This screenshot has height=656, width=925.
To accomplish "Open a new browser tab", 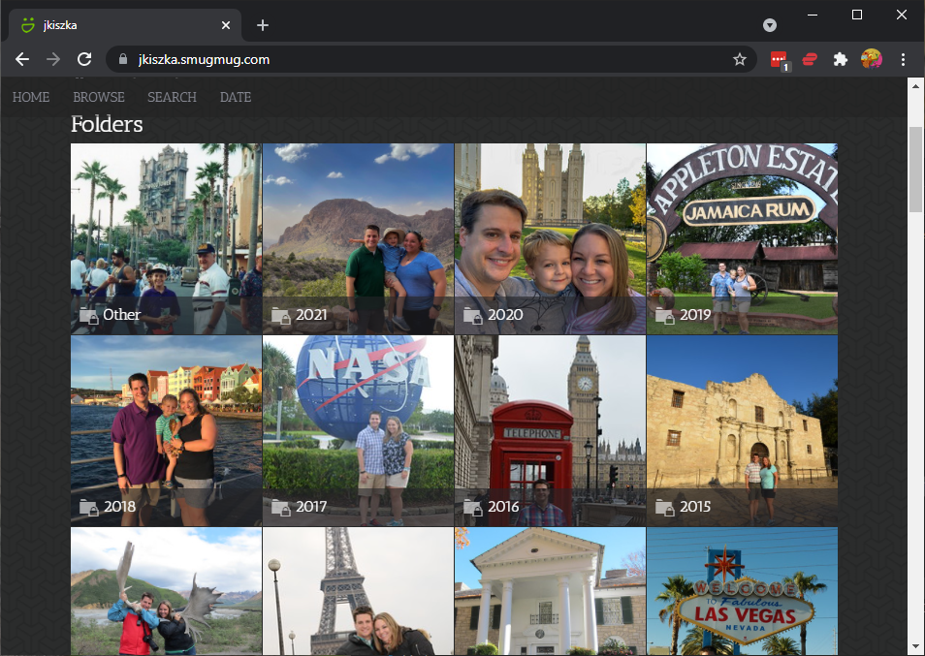I will pos(263,25).
